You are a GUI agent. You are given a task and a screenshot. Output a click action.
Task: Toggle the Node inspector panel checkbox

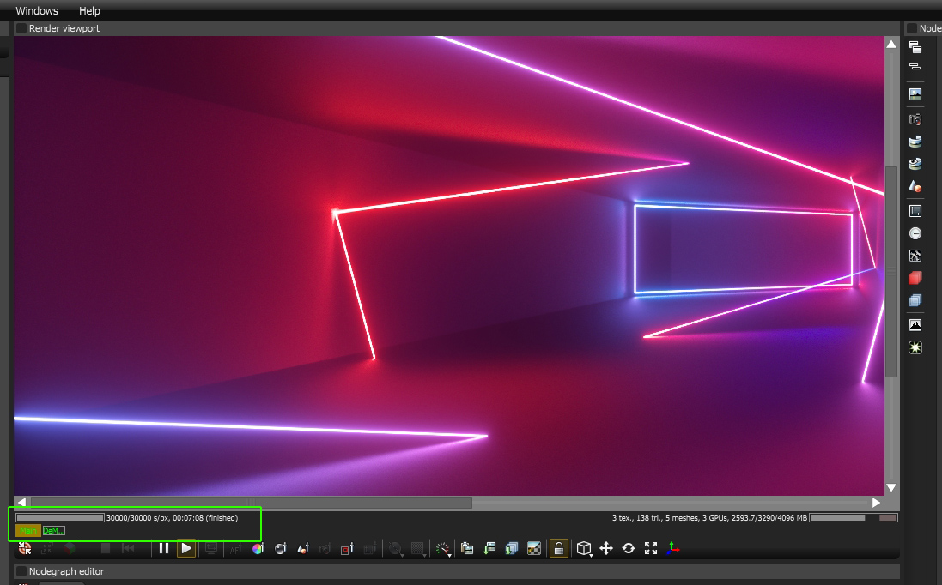(911, 28)
